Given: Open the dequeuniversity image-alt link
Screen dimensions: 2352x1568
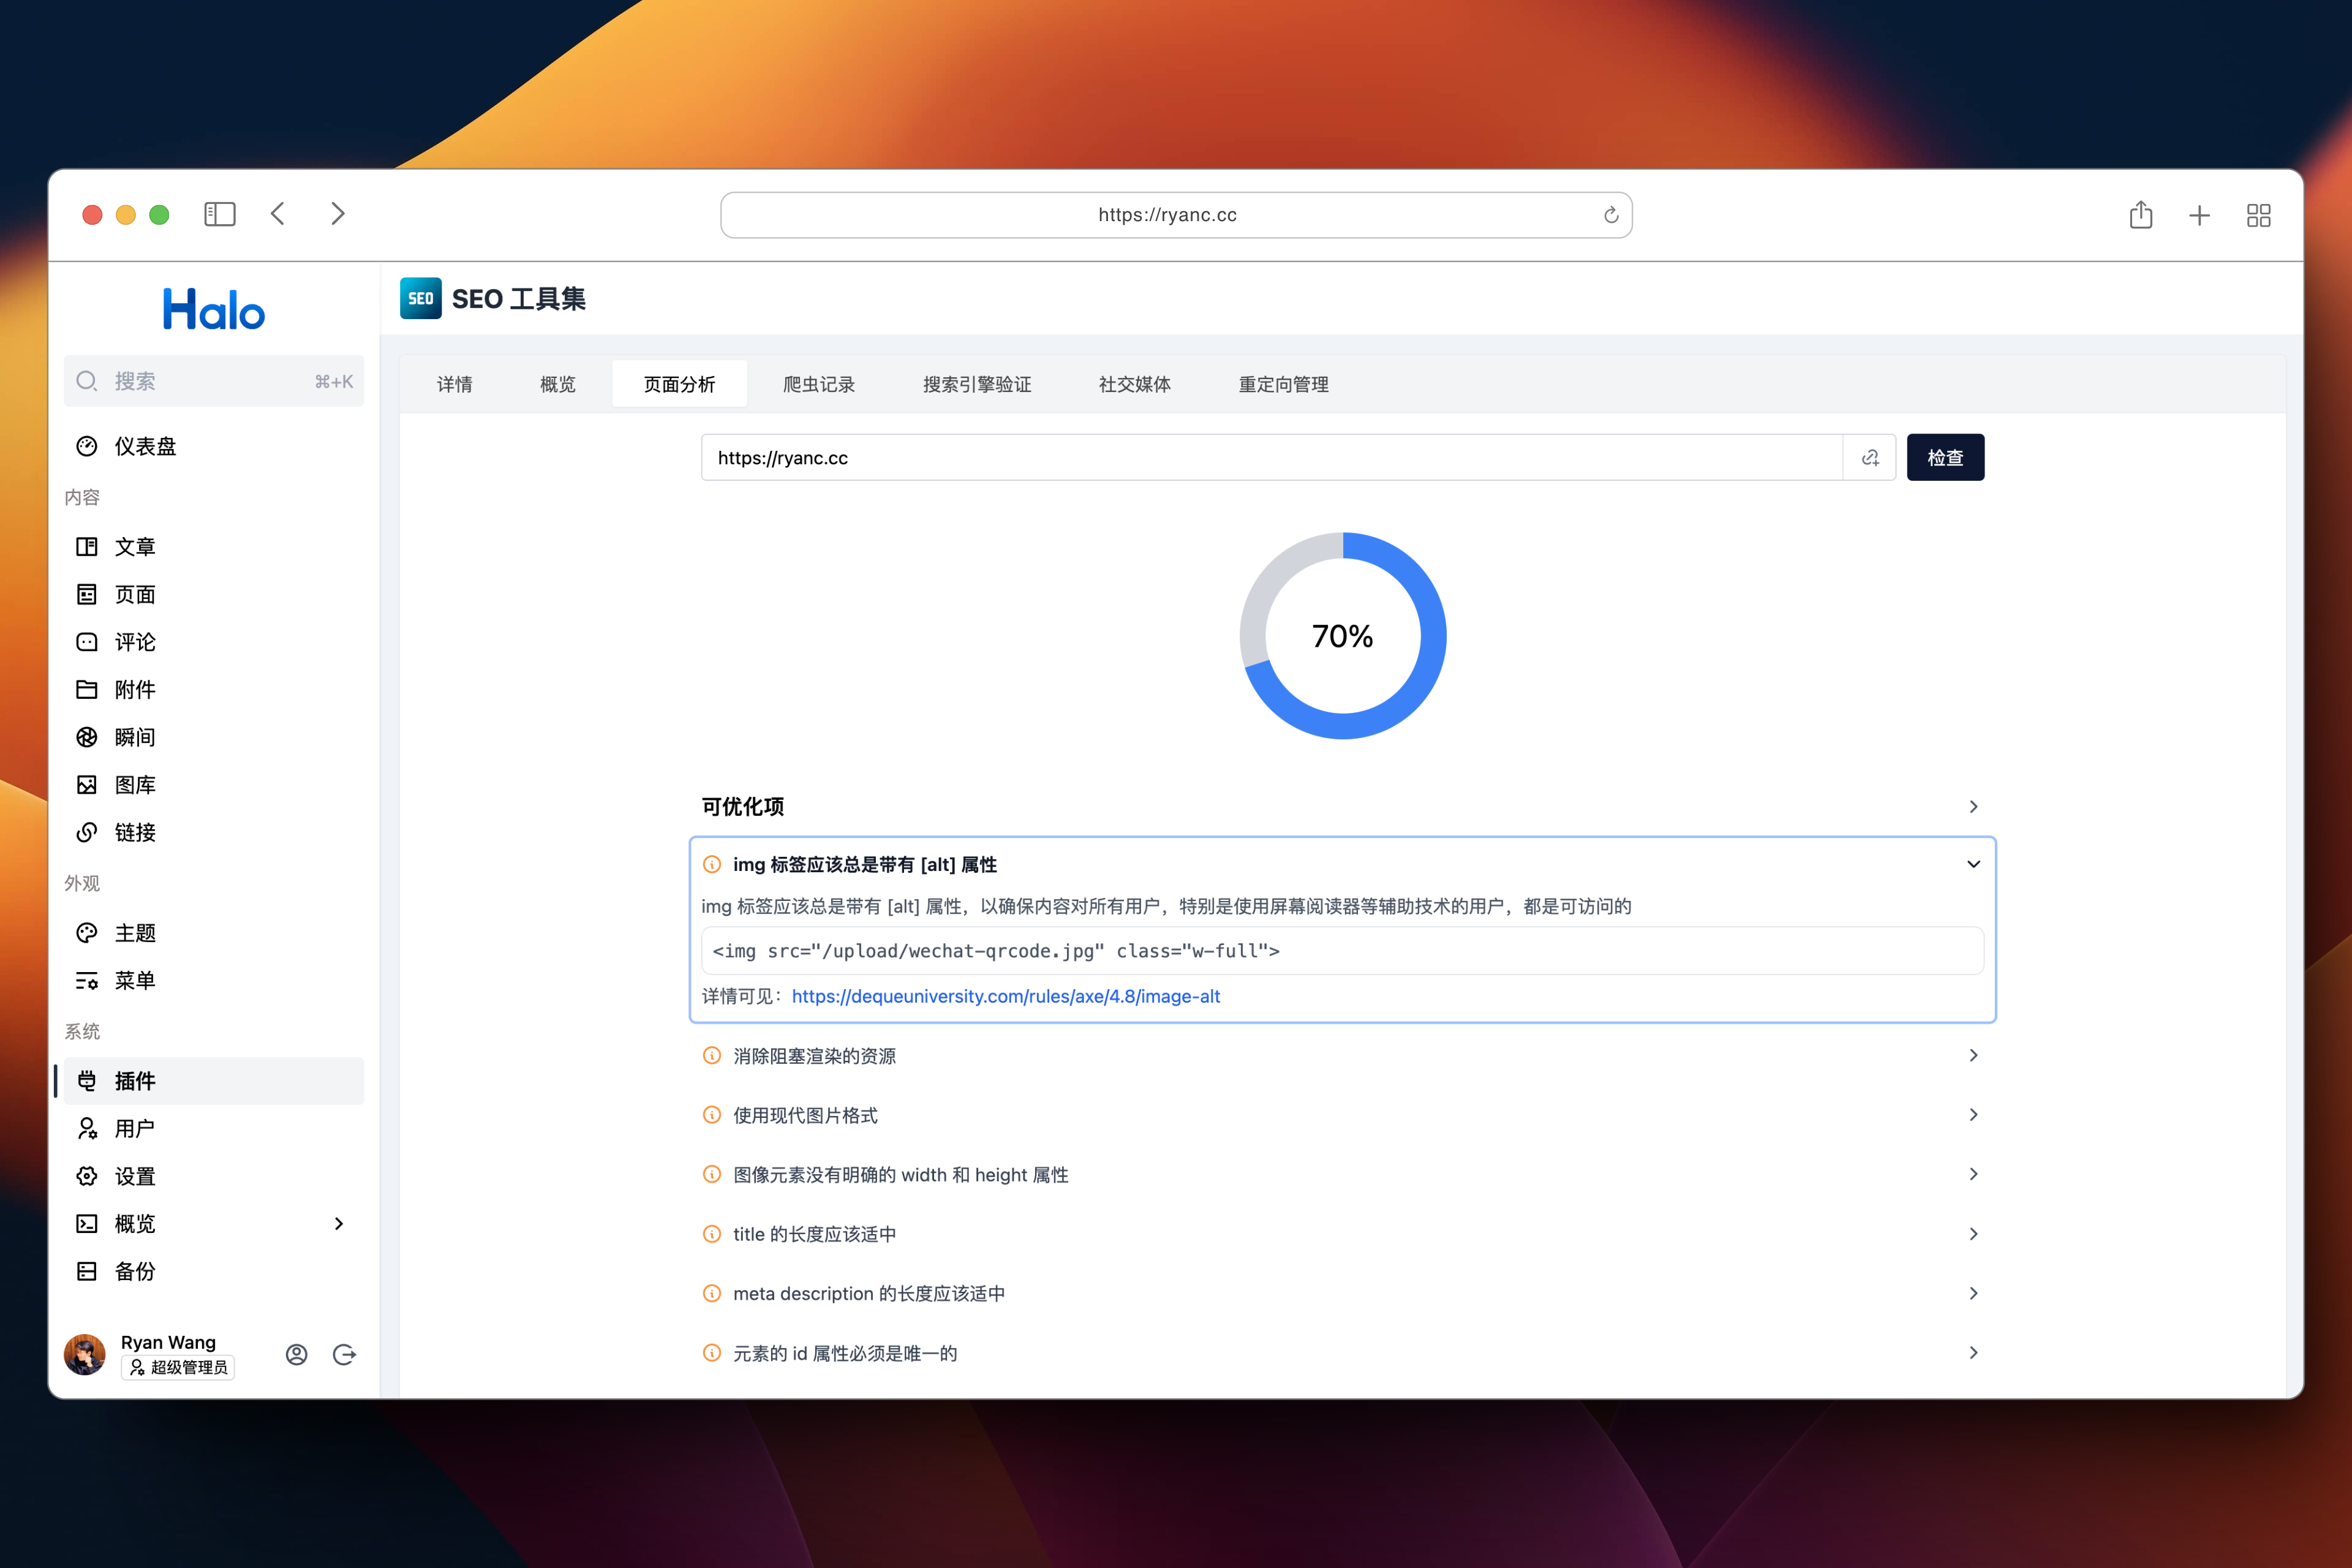Looking at the screenshot, I should point(1005,996).
